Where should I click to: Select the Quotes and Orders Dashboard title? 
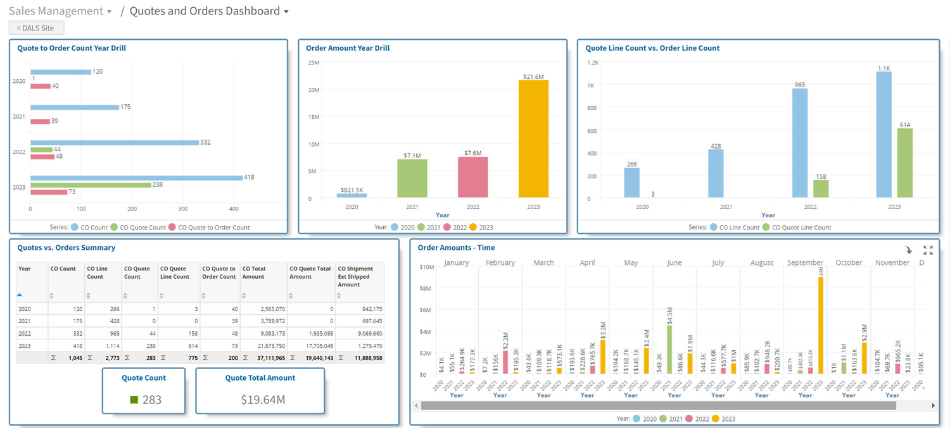[204, 11]
